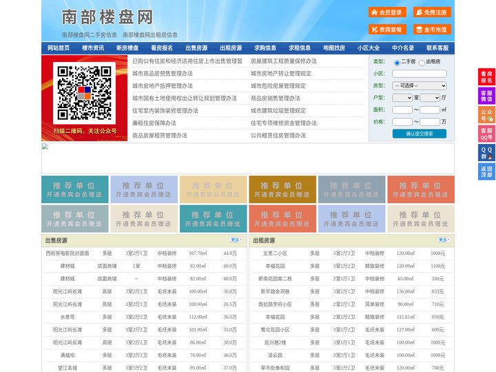The height and width of the screenshot is (372, 496).
Task: Open 新南花园南二栋 rental listing
Action: [275, 279]
